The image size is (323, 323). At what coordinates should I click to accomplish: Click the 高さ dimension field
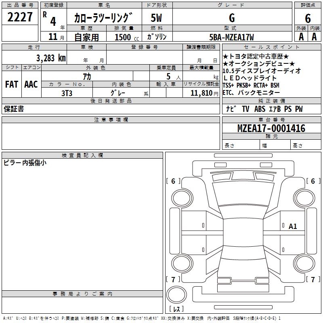[306, 145]
